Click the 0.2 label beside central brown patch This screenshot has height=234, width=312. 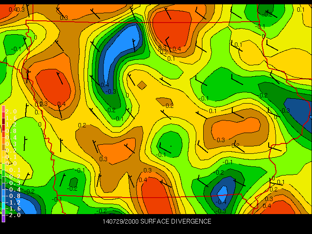point(169,106)
